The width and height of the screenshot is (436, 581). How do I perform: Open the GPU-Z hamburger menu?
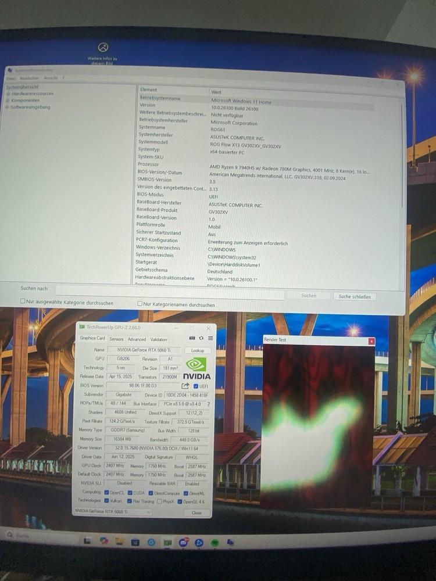pos(210,338)
